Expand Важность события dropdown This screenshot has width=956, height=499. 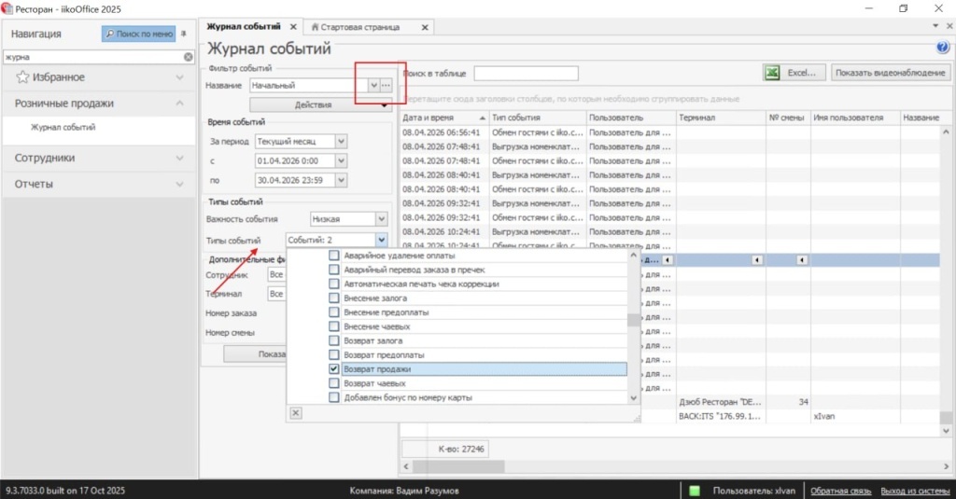(381, 219)
